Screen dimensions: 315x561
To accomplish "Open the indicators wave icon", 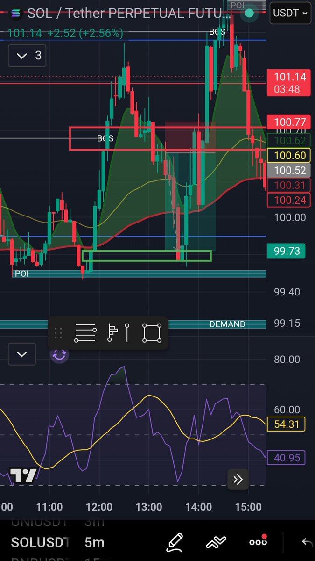I will [x=216, y=542].
